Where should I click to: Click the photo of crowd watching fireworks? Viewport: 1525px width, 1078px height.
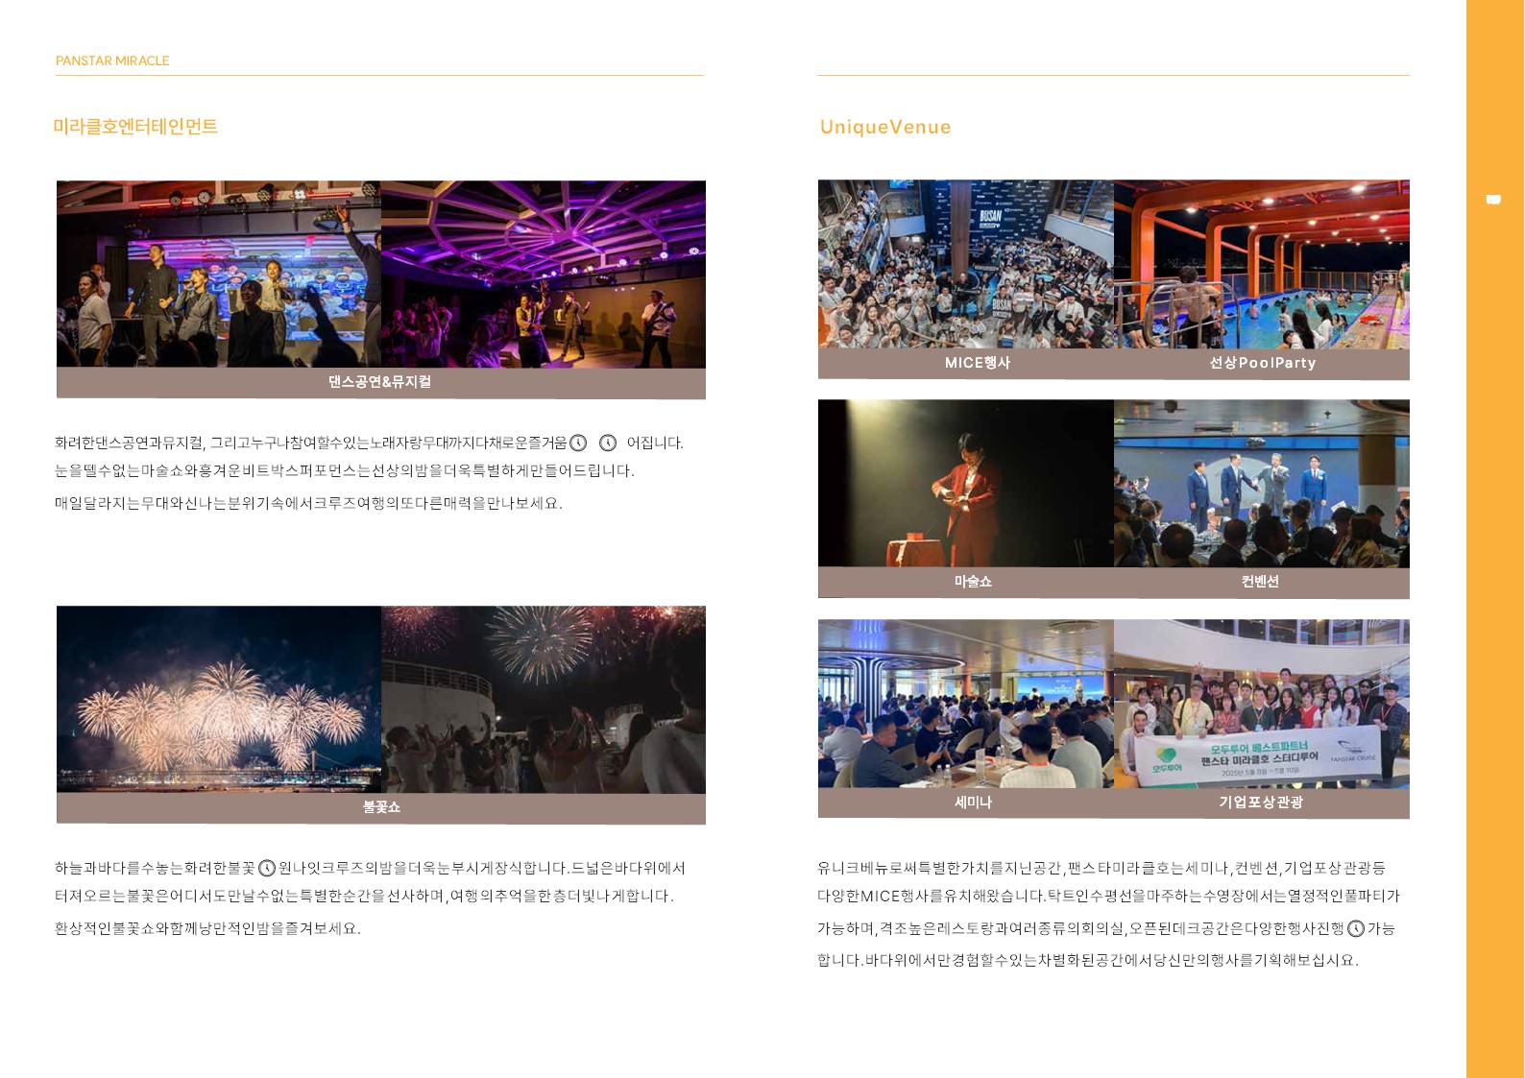click(x=543, y=699)
